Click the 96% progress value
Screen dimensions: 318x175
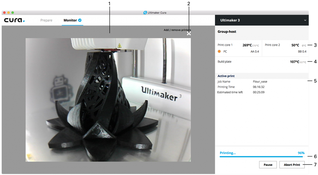click(x=301, y=153)
